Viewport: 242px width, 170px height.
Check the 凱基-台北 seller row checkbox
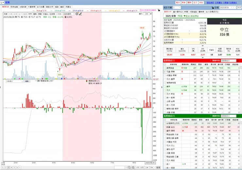click(x=165, y=127)
